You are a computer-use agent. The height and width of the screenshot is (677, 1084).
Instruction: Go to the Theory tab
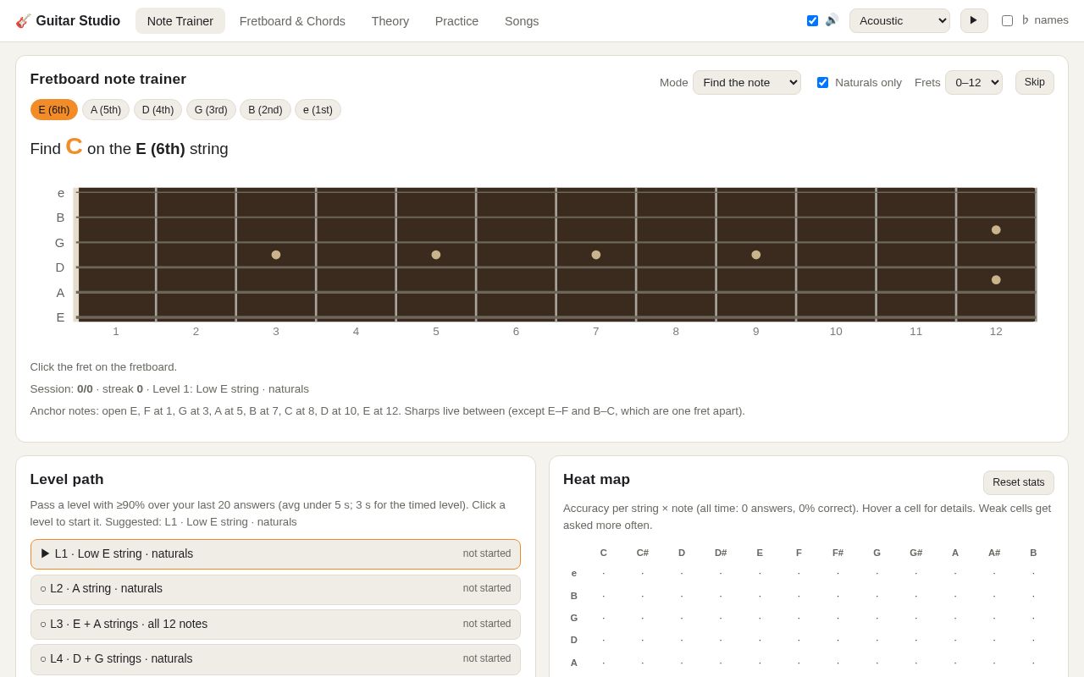click(x=390, y=21)
